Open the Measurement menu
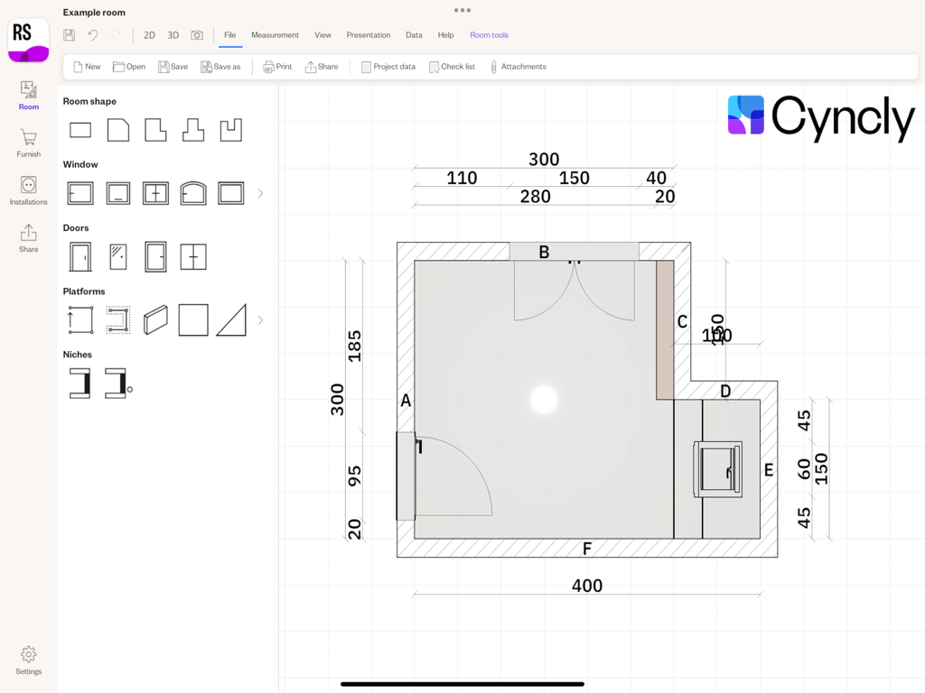Image resolution: width=925 pixels, height=693 pixels. tap(275, 34)
